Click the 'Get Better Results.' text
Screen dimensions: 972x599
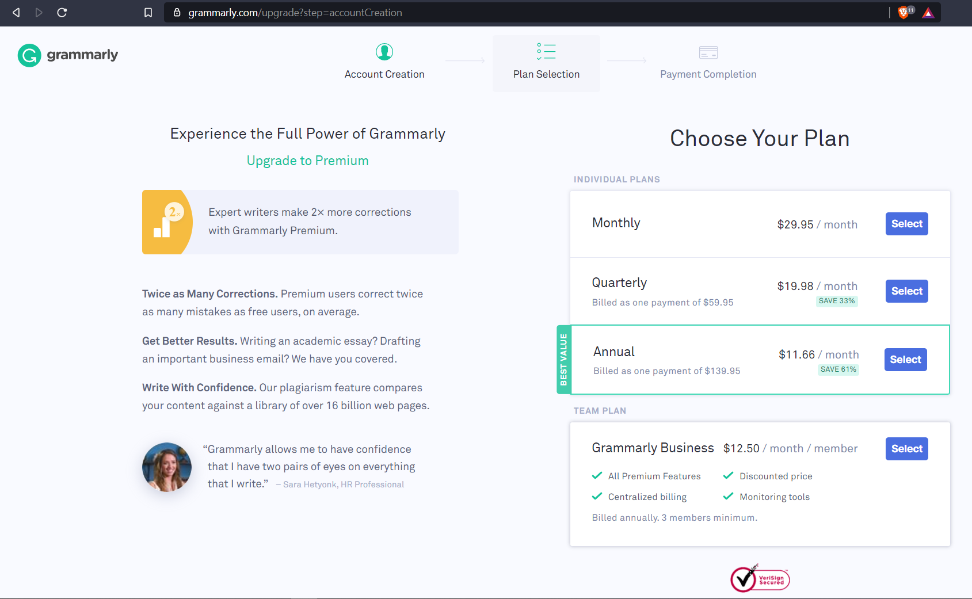click(190, 341)
